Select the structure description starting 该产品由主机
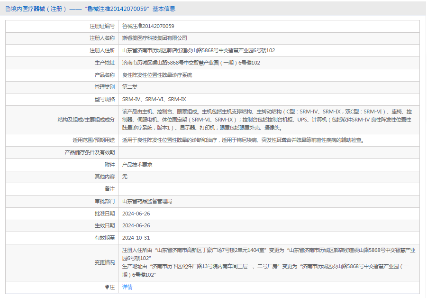Screen dimensions: 427x298 267,120
